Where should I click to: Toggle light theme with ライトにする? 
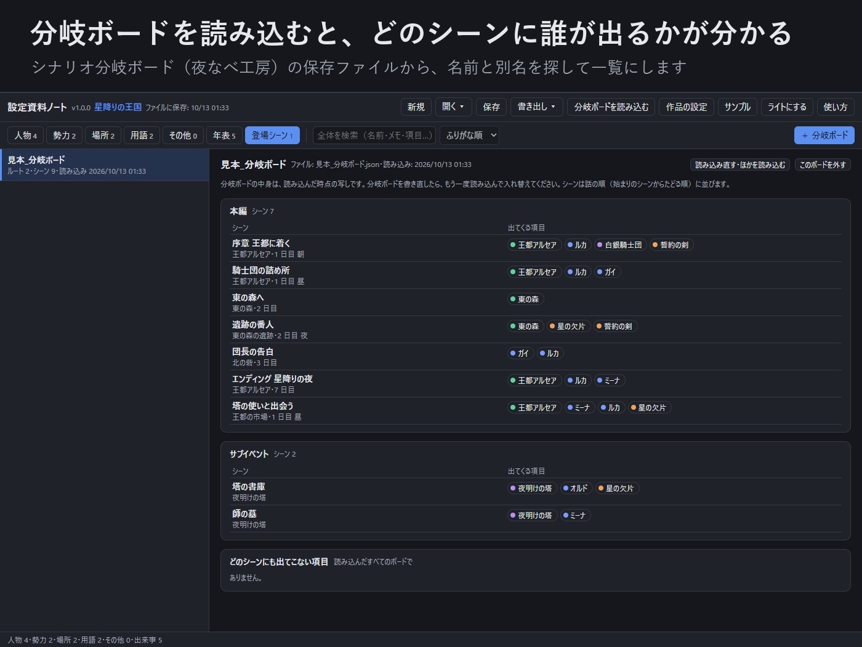click(x=787, y=107)
